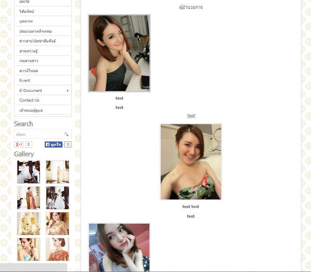Open gallery thumbnail of red patterned sash dress
Screen dimensions: 311x272
pyautogui.click(x=58, y=249)
